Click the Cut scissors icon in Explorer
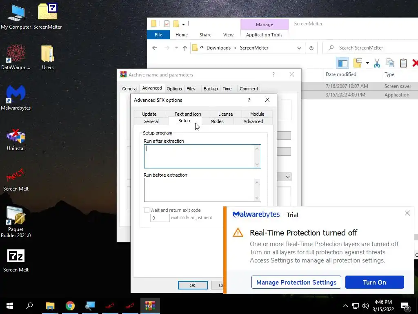Screen dimensions: 418x314 [377, 63]
